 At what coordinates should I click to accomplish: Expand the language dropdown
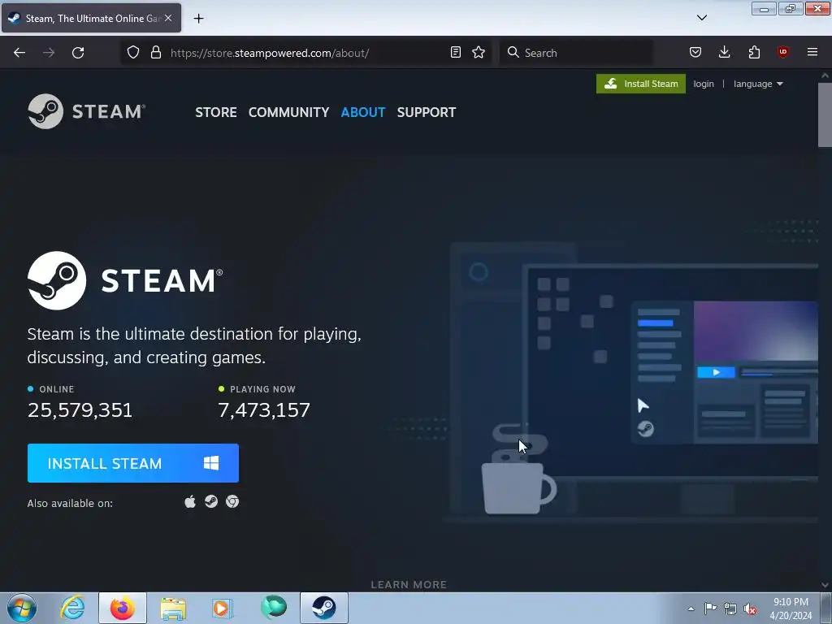[758, 84]
